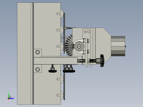Pick the lower bracket hole beneath the arm
This screenshot has width=143, height=107.
pyautogui.click(x=38, y=69)
